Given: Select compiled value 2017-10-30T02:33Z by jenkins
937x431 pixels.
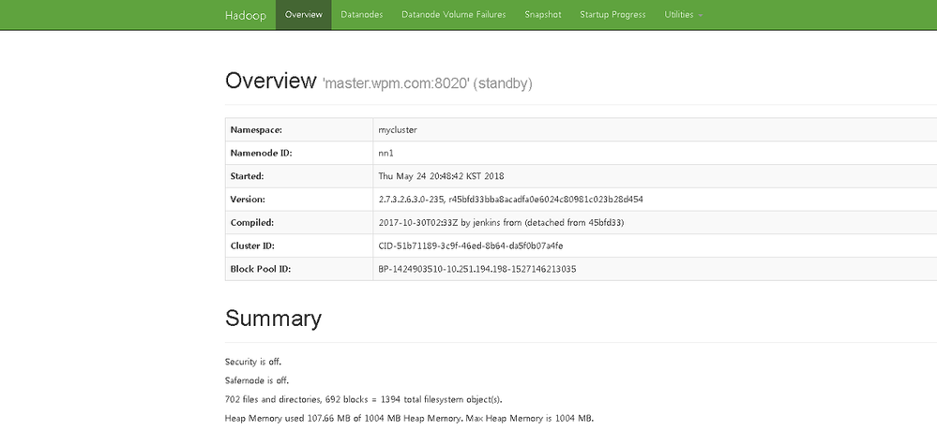Looking at the screenshot, I should click(x=501, y=223).
